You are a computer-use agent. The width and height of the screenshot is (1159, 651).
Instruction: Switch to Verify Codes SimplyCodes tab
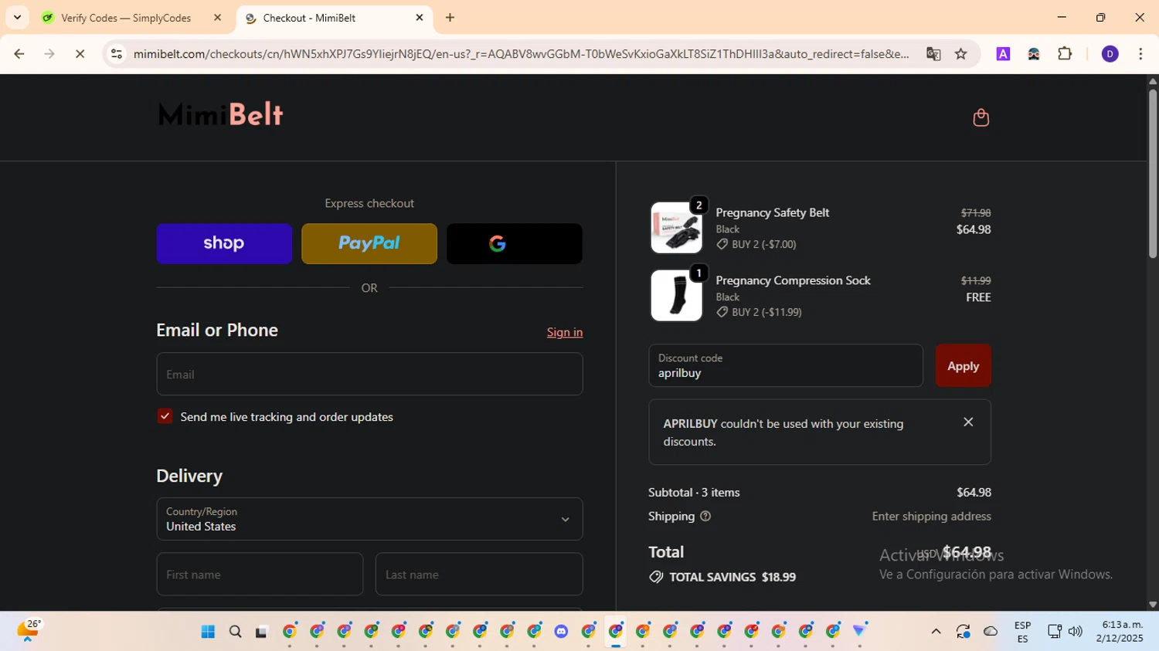tap(126, 18)
